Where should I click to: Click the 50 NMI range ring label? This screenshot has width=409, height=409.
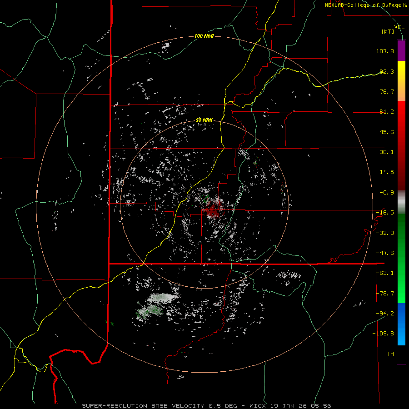click(204, 120)
